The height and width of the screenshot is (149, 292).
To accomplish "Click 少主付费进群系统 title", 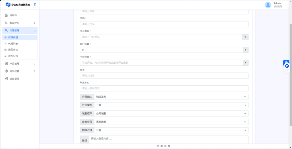I will click(x=20, y=5).
